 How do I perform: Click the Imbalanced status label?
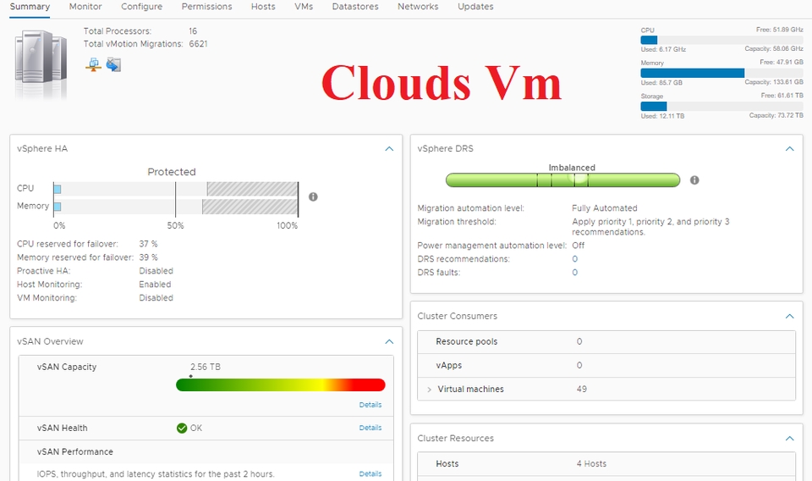click(x=572, y=168)
